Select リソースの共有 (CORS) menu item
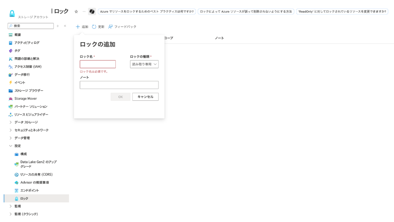The height and width of the screenshot is (222, 394). click(x=36, y=174)
